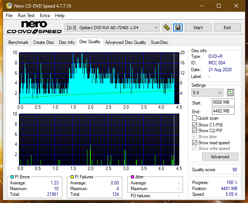This screenshot has width=248, height=203.
Task: Click the refresh settings icon
Action: point(231,92)
